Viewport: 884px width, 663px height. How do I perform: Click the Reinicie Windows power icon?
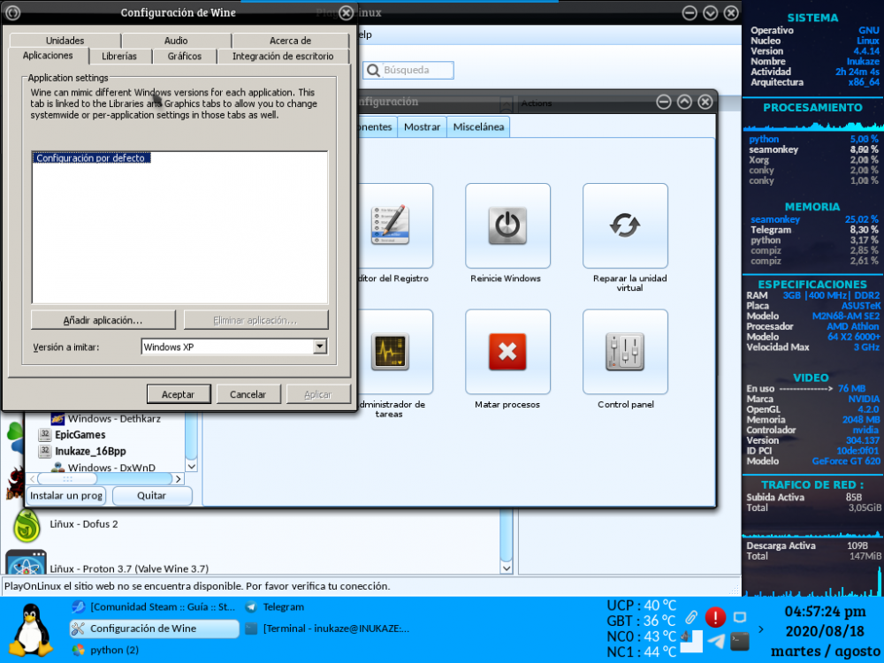[x=507, y=225]
